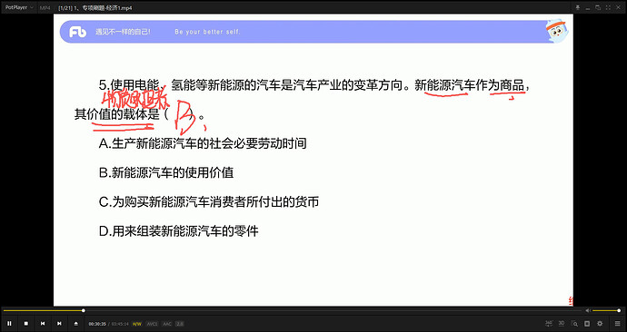The height and width of the screenshot is (332, 627).
Task: Open the video zoom search tool
Action: (574, 324)
